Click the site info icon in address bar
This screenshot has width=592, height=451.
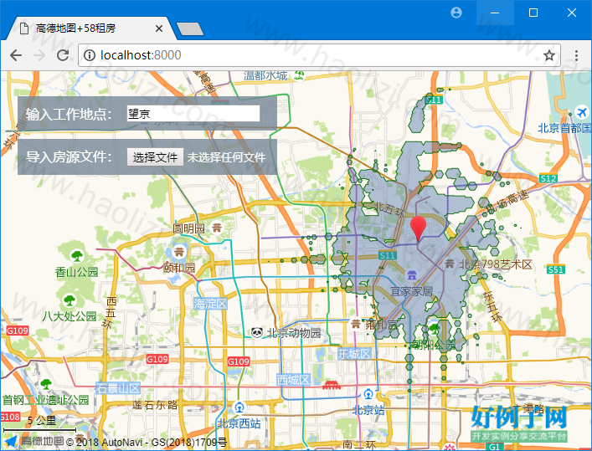coord(90,55)
